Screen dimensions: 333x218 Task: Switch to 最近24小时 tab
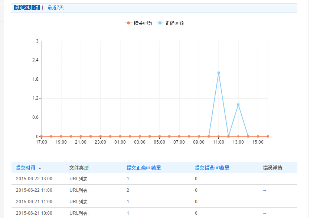26,8
